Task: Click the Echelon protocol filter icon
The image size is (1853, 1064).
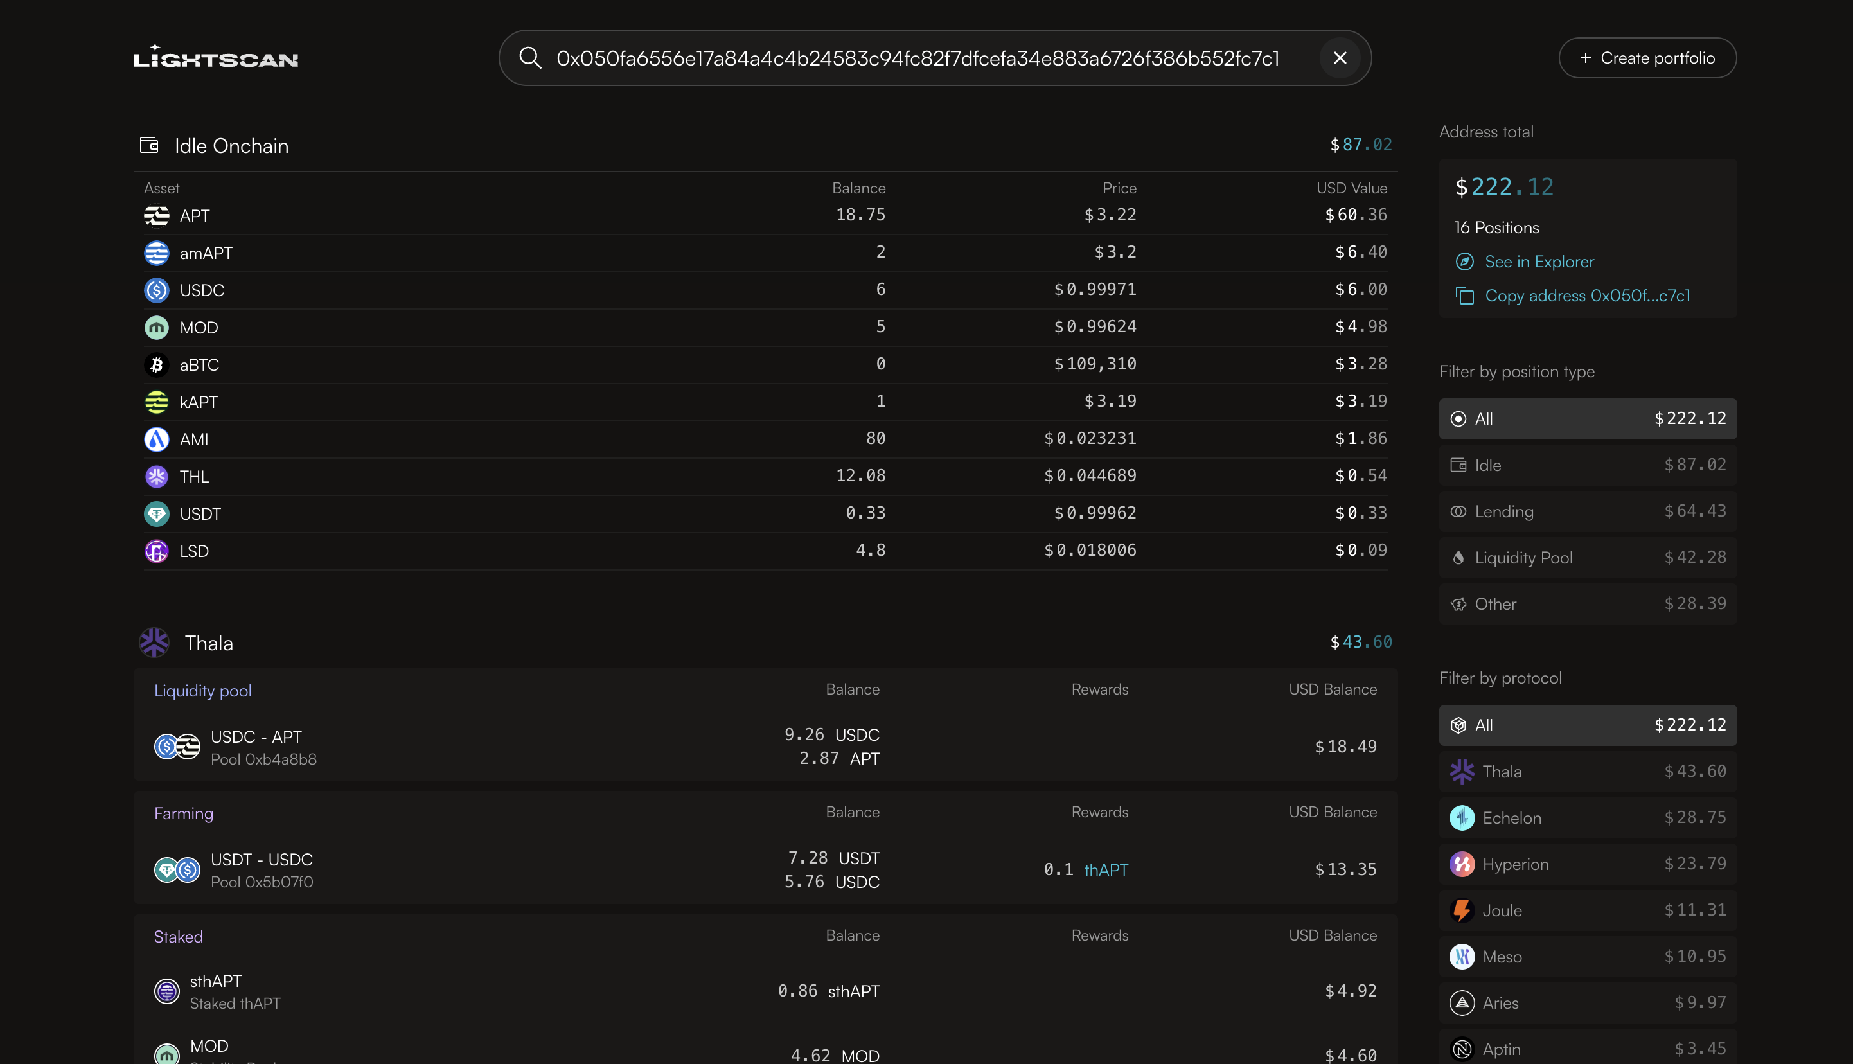Action: point(1461,818)
